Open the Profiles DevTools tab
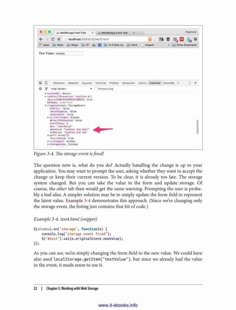 [114, 83]
